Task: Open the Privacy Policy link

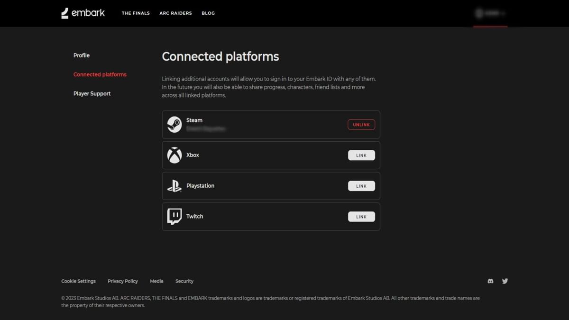Action: tap(123, 281)
